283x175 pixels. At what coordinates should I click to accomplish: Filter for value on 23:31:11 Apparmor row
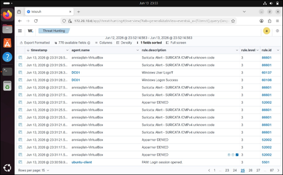229,155
